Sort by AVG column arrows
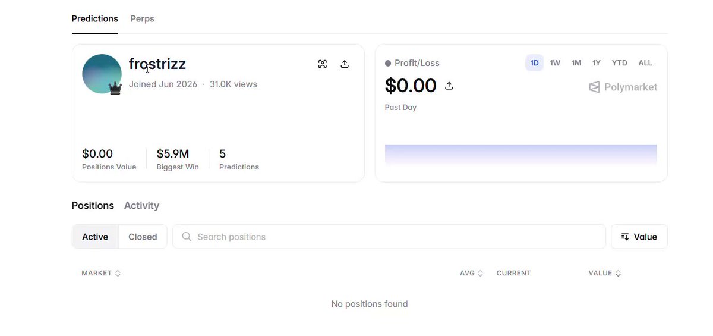 click(480, 274)
